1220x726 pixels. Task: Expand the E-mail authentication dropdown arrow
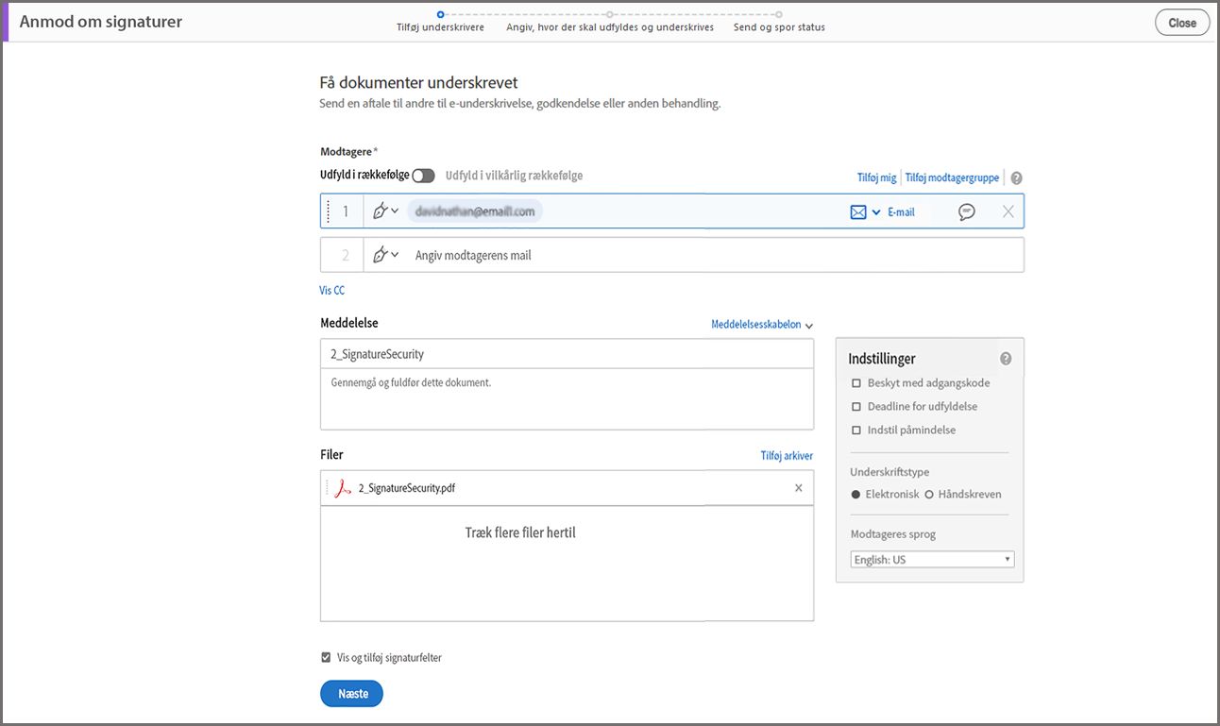pos(876,212)
